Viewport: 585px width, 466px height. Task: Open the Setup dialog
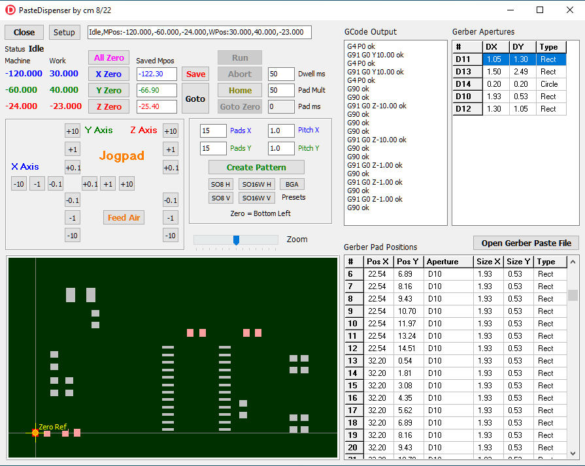click(x=64, y=33)
